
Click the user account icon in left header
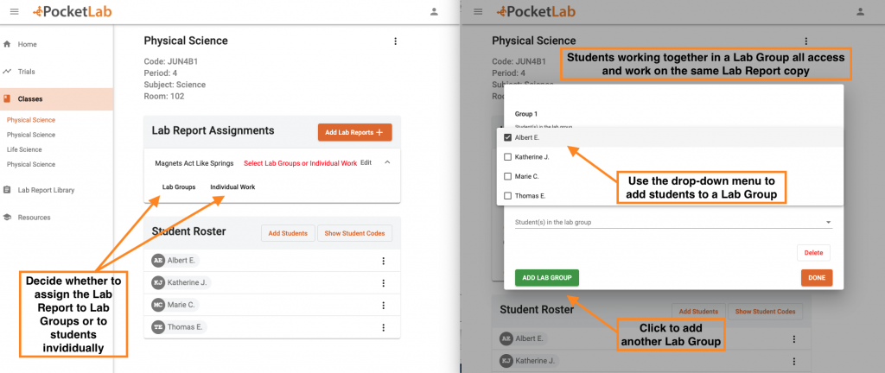434,11
